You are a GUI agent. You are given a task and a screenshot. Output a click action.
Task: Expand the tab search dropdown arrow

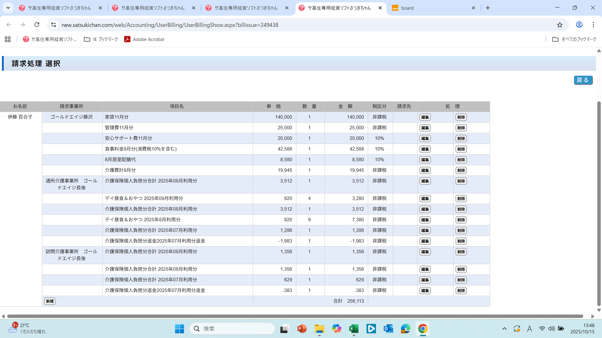tap(8, 8)
